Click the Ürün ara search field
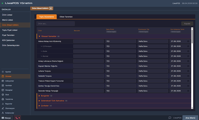The width and height of the screenshot is (199, 120). click(55, 24)
